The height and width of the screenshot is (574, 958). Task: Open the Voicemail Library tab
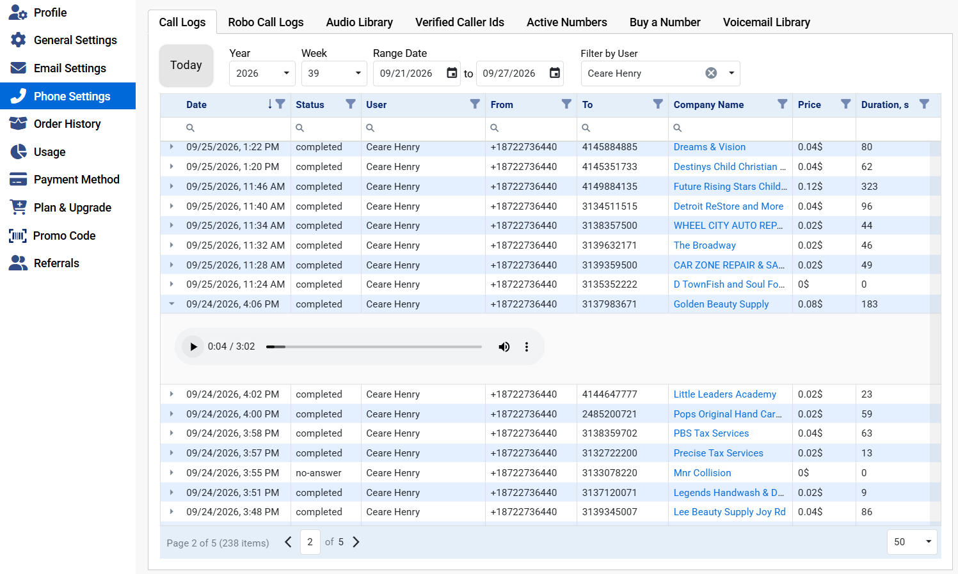[x=767, y=22]
